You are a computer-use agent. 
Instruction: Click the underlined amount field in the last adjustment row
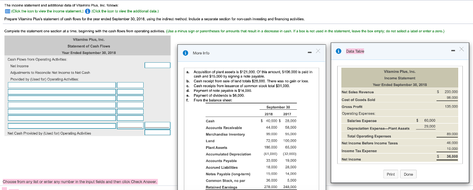(x=130, y=125)
